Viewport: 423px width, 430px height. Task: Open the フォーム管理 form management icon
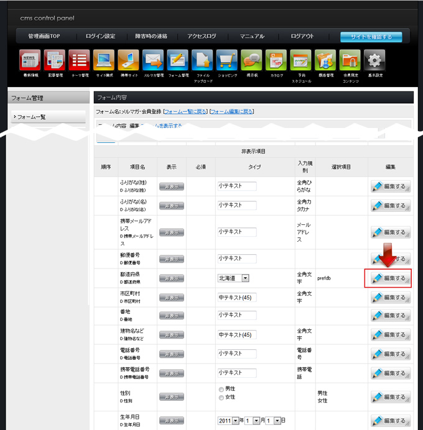pos(178,61)
